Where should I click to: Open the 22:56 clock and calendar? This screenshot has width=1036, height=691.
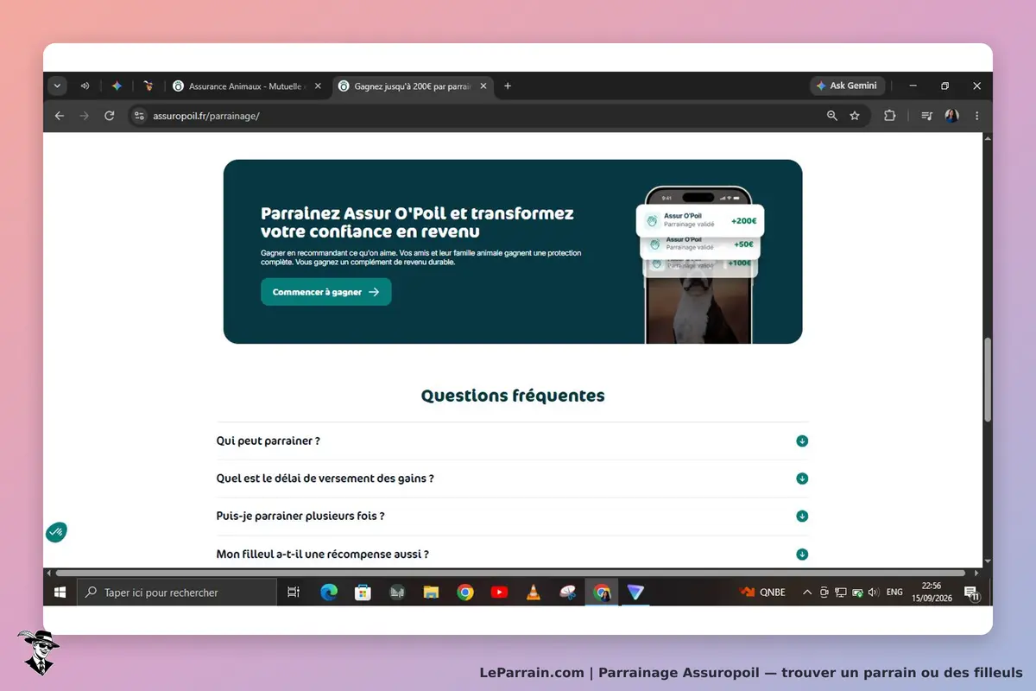(x=932, y=592)
